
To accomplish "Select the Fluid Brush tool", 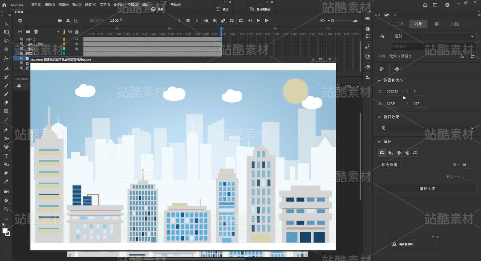I will click(6, 68).
